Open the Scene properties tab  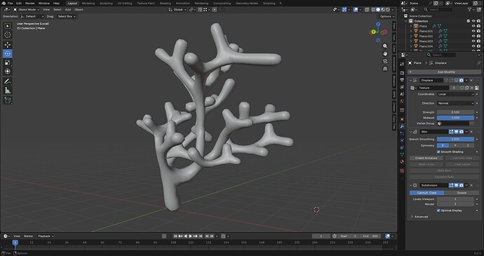pyautogui.click(x=402, y=94)
